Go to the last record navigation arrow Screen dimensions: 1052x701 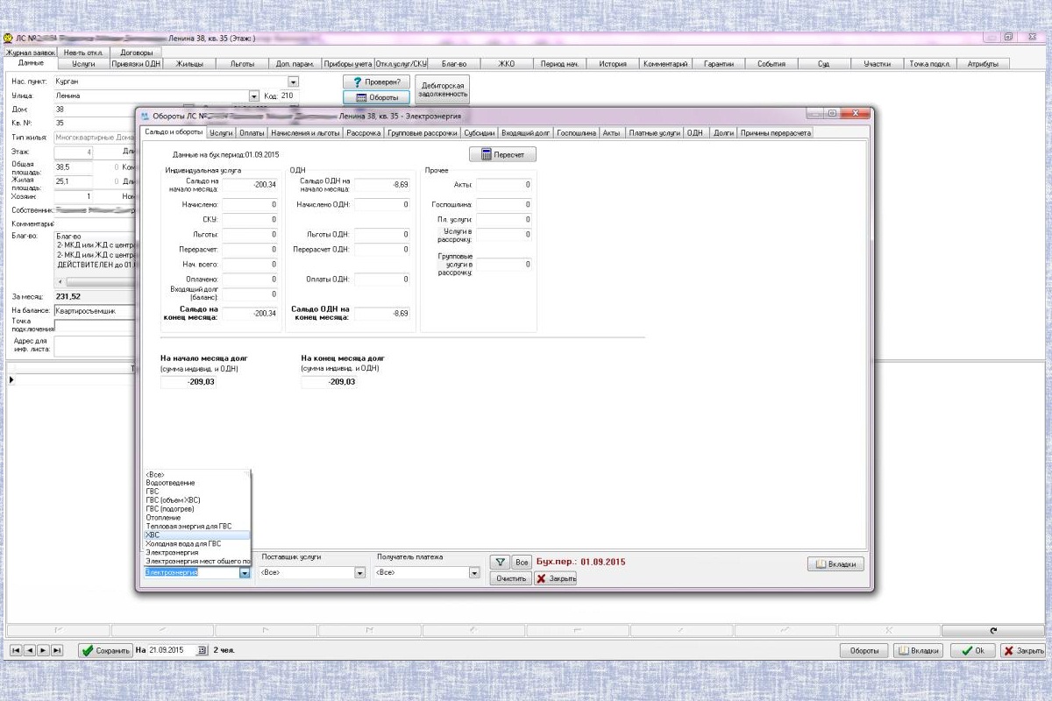[x=57, y=650]
